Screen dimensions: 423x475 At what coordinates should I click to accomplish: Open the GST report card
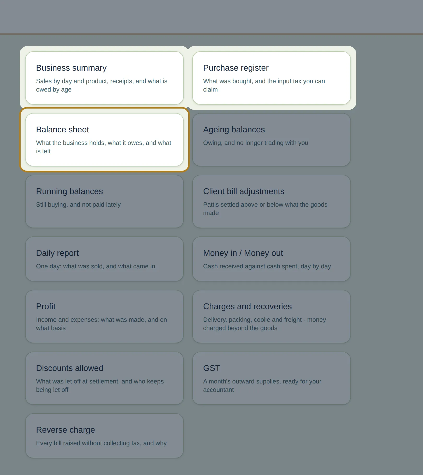272,378
